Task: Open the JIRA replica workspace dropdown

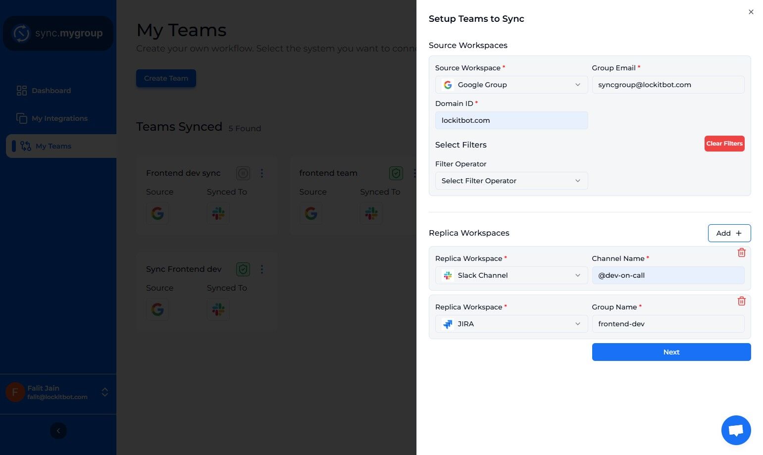Action: pyautogui.click(x=511, y=324)
